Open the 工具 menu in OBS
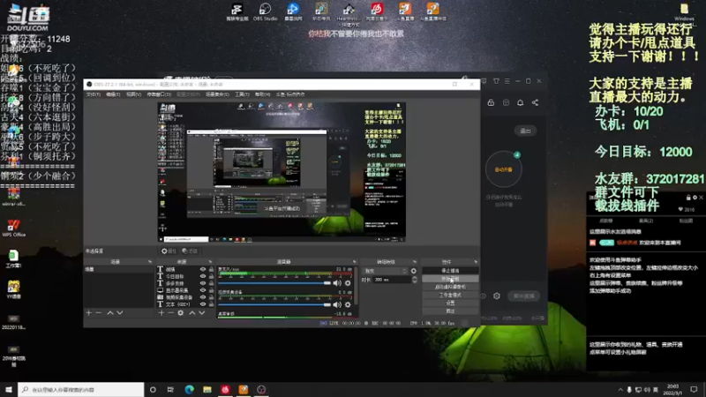This screenshot has width=706, height=397. [242, 94]
